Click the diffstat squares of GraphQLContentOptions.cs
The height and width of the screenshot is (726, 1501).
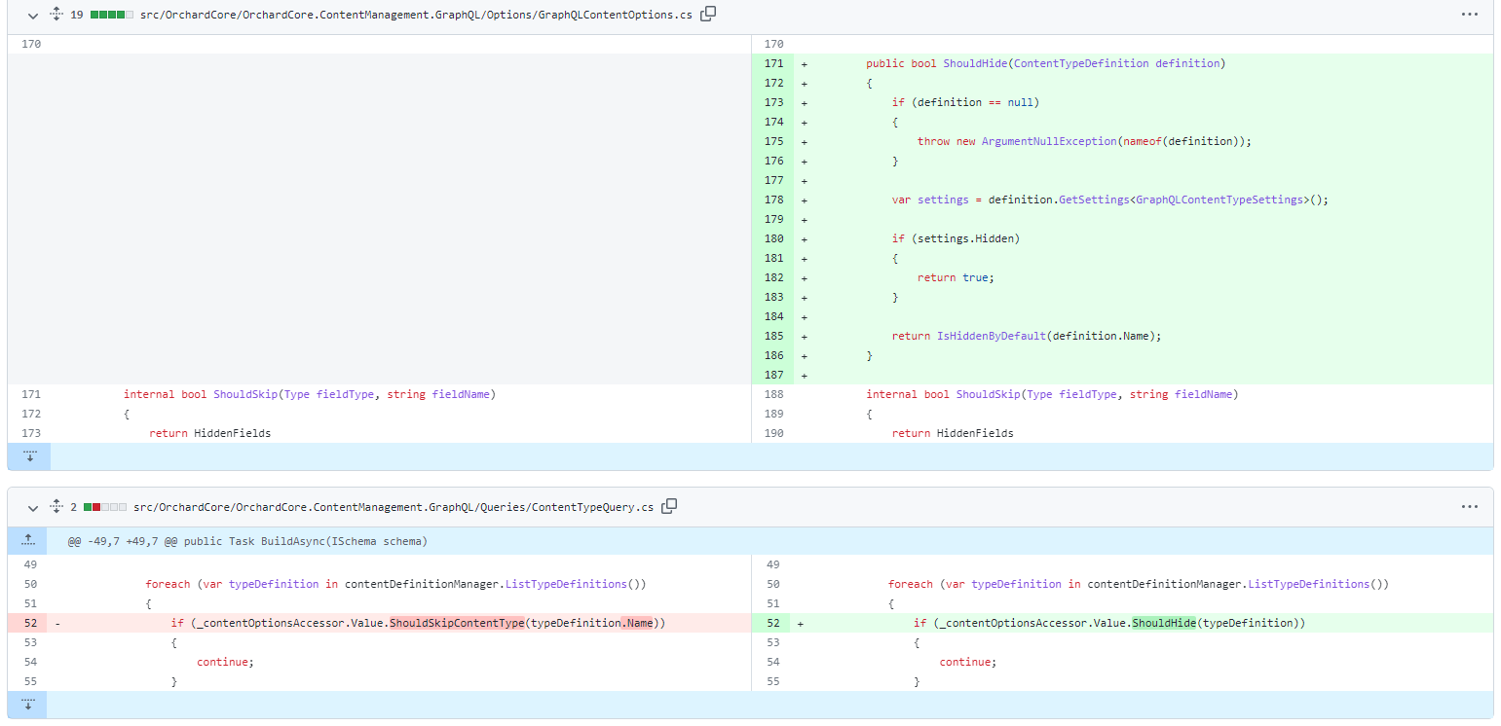(111, 15)
